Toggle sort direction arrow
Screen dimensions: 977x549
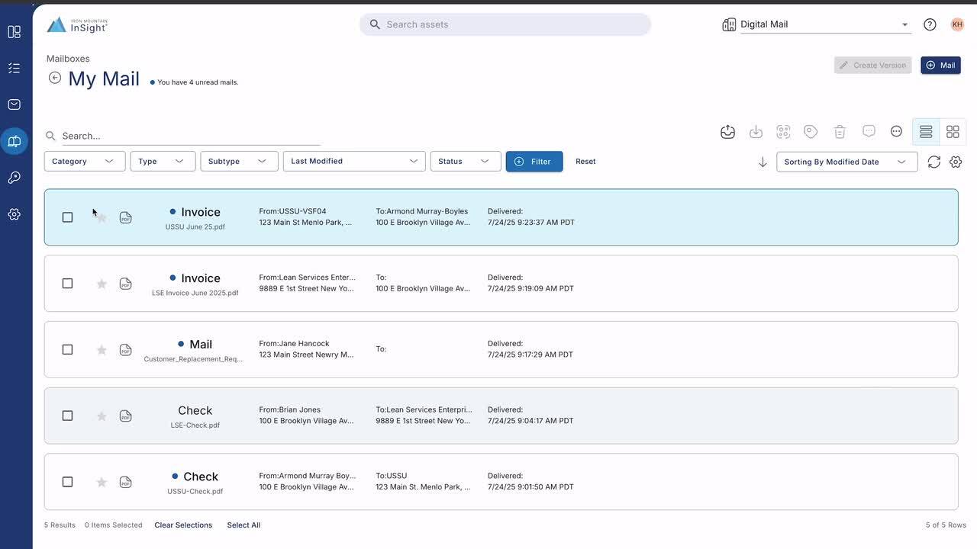pos(763,162)
